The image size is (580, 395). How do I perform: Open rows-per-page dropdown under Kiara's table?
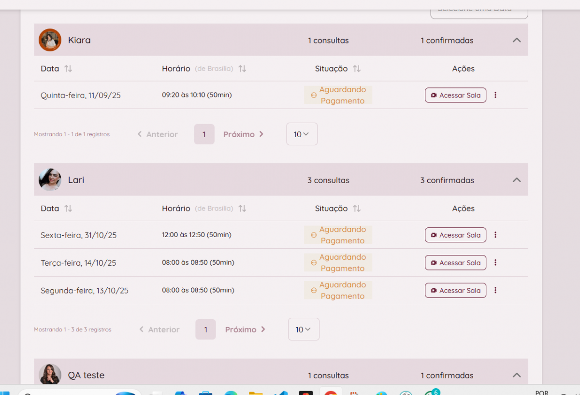[302, 134]
